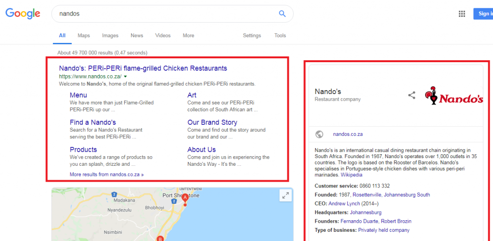Click the Nando's title in knowledge panel
Viewport: 493px width, 241px height.
[x=328, y=92]
